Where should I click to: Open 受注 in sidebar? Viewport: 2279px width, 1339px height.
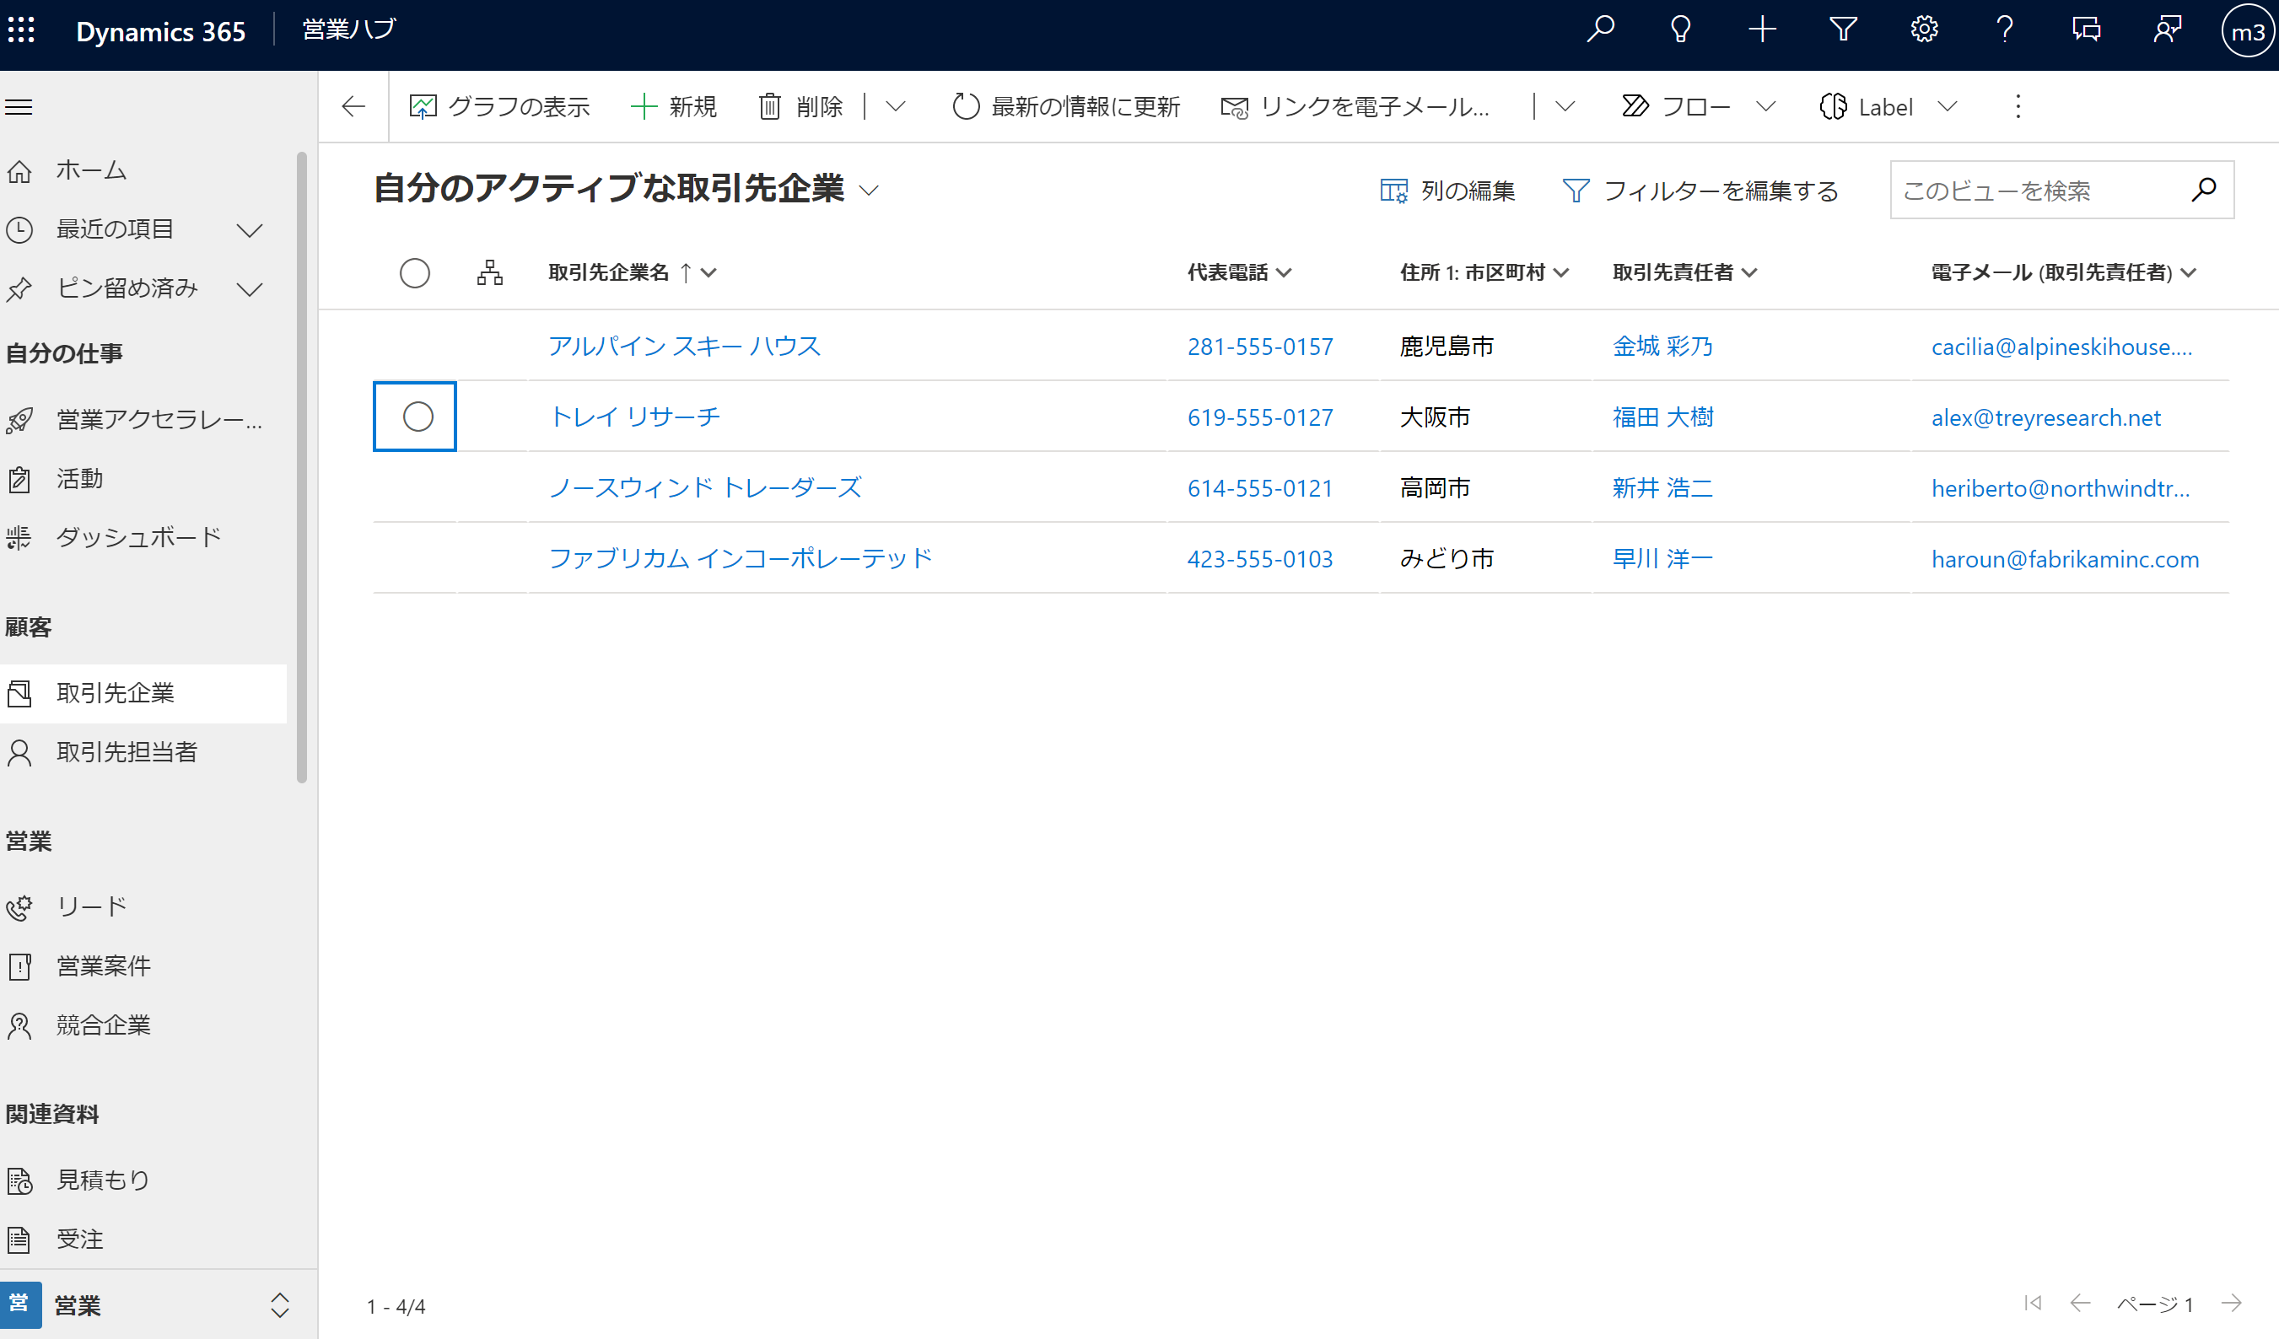(143, 1239)
